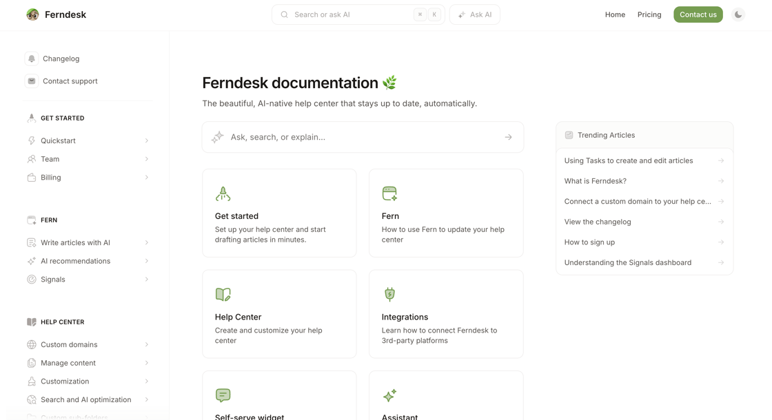Click the Ferndesk brand name text
Viewport: 772px width, 420px height.
pyautogui.click(x=65, y=14)
